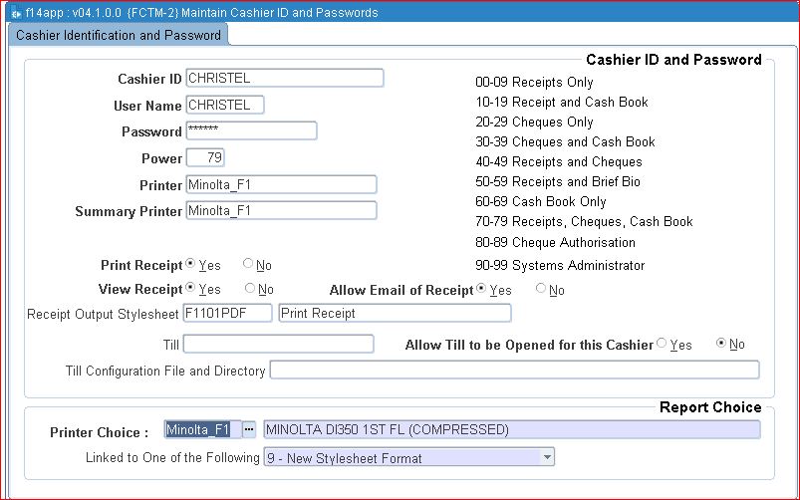The image size is (800, 500).
Task: Click the empty Till field
Action: [278, 344]
